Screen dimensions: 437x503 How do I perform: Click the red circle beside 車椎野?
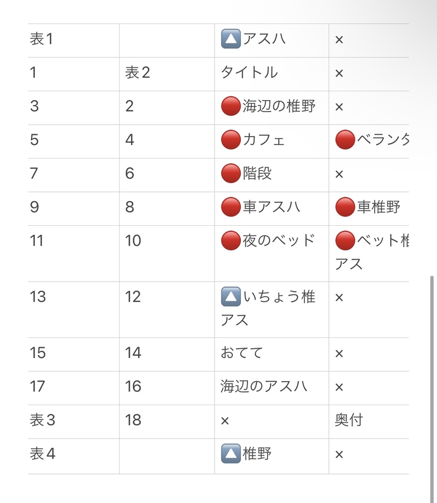345,207
